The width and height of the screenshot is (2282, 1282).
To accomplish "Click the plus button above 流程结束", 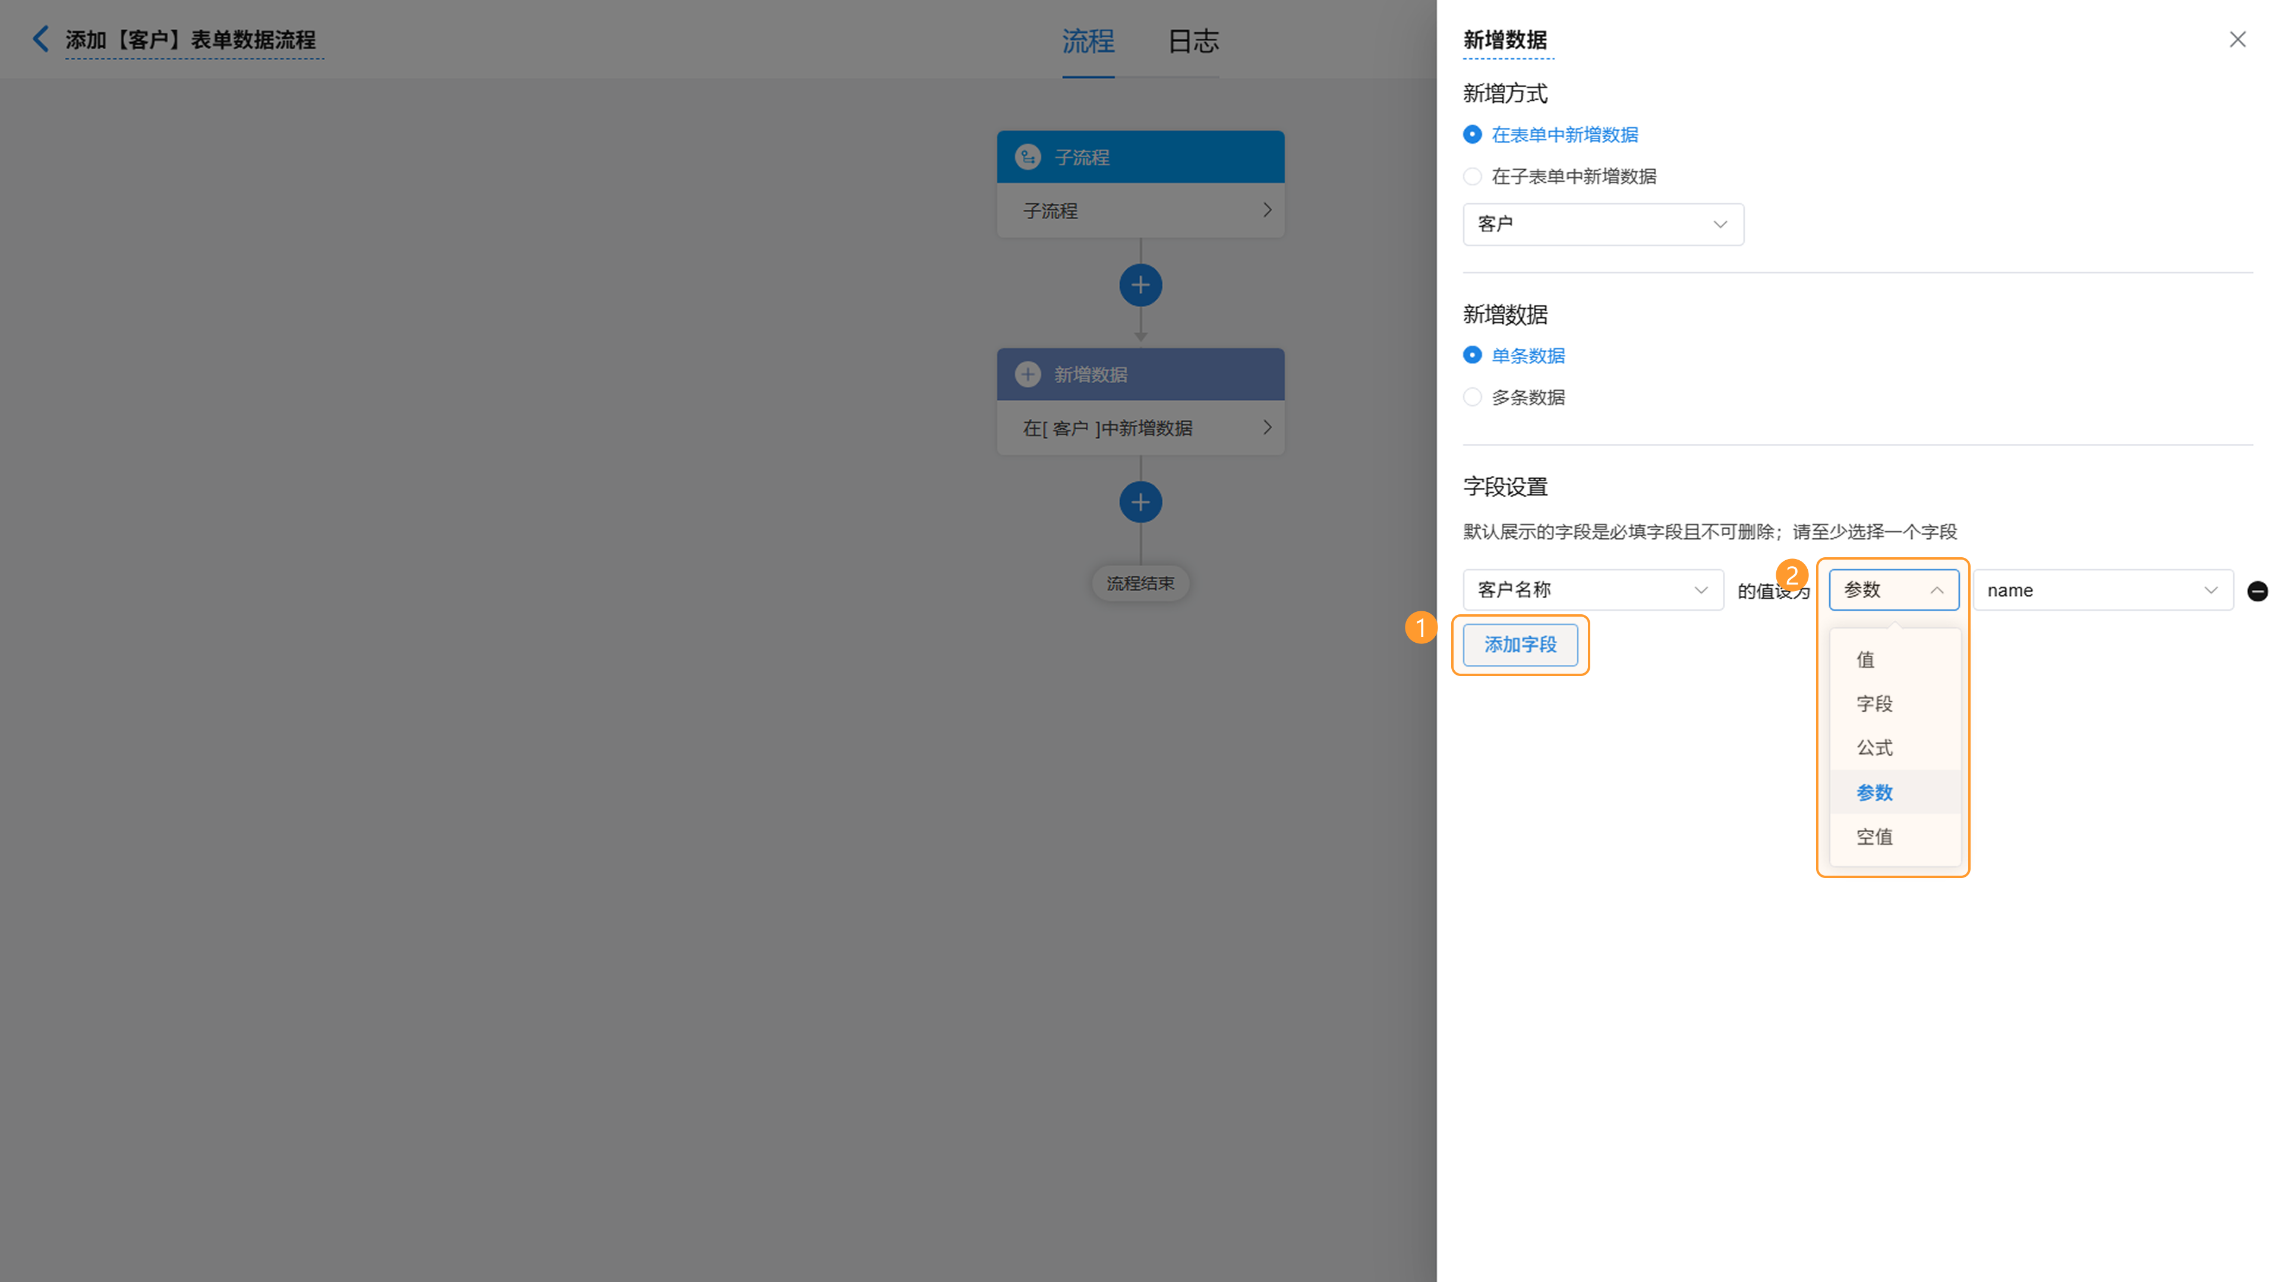I will pos(1140,502).
